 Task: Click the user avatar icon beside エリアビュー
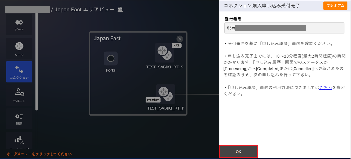coord(120,10)
